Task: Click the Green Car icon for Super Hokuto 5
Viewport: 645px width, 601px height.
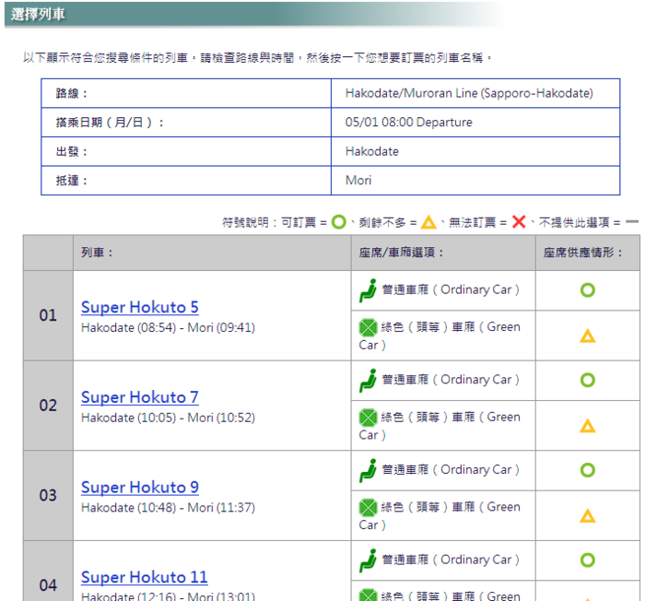Action: [369, 327]
